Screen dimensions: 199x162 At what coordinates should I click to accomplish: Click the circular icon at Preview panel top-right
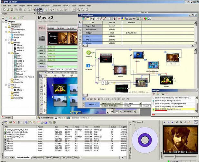(x=196, y=122)
